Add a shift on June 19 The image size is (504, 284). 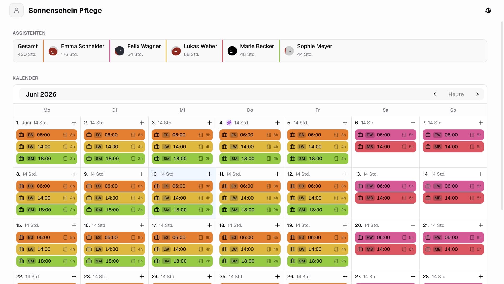(345, 225)
